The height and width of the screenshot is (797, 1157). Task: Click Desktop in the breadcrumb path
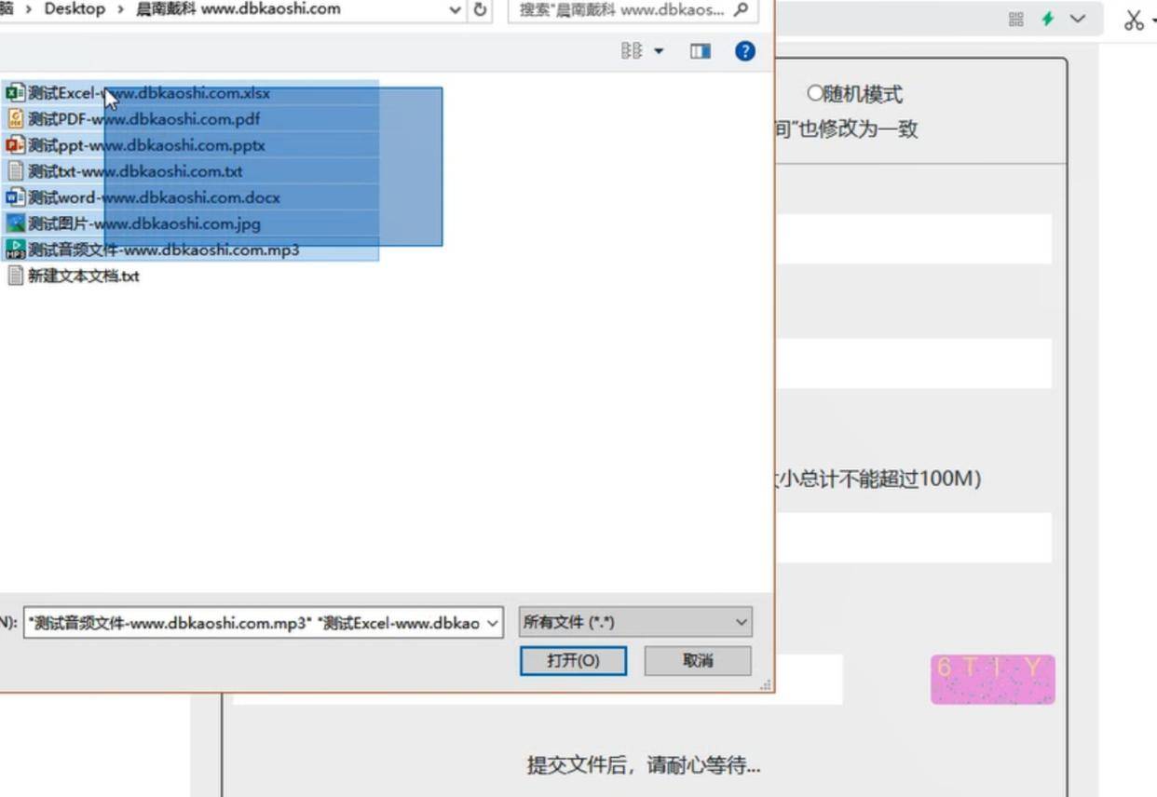(75, 9)
